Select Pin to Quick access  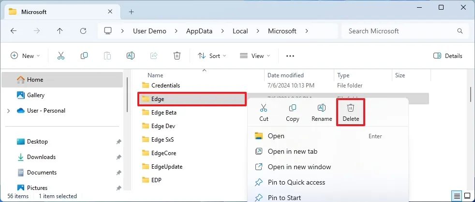tap(296, 182)
